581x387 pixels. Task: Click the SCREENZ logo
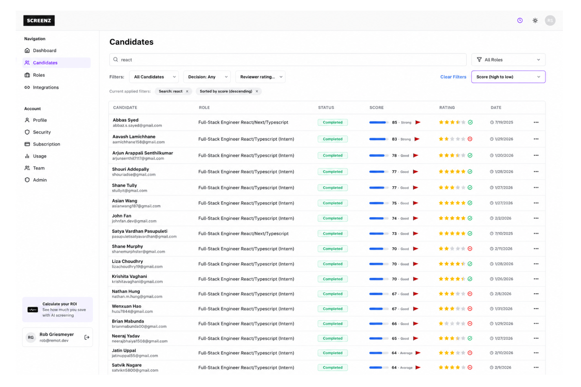click(39, 20)
